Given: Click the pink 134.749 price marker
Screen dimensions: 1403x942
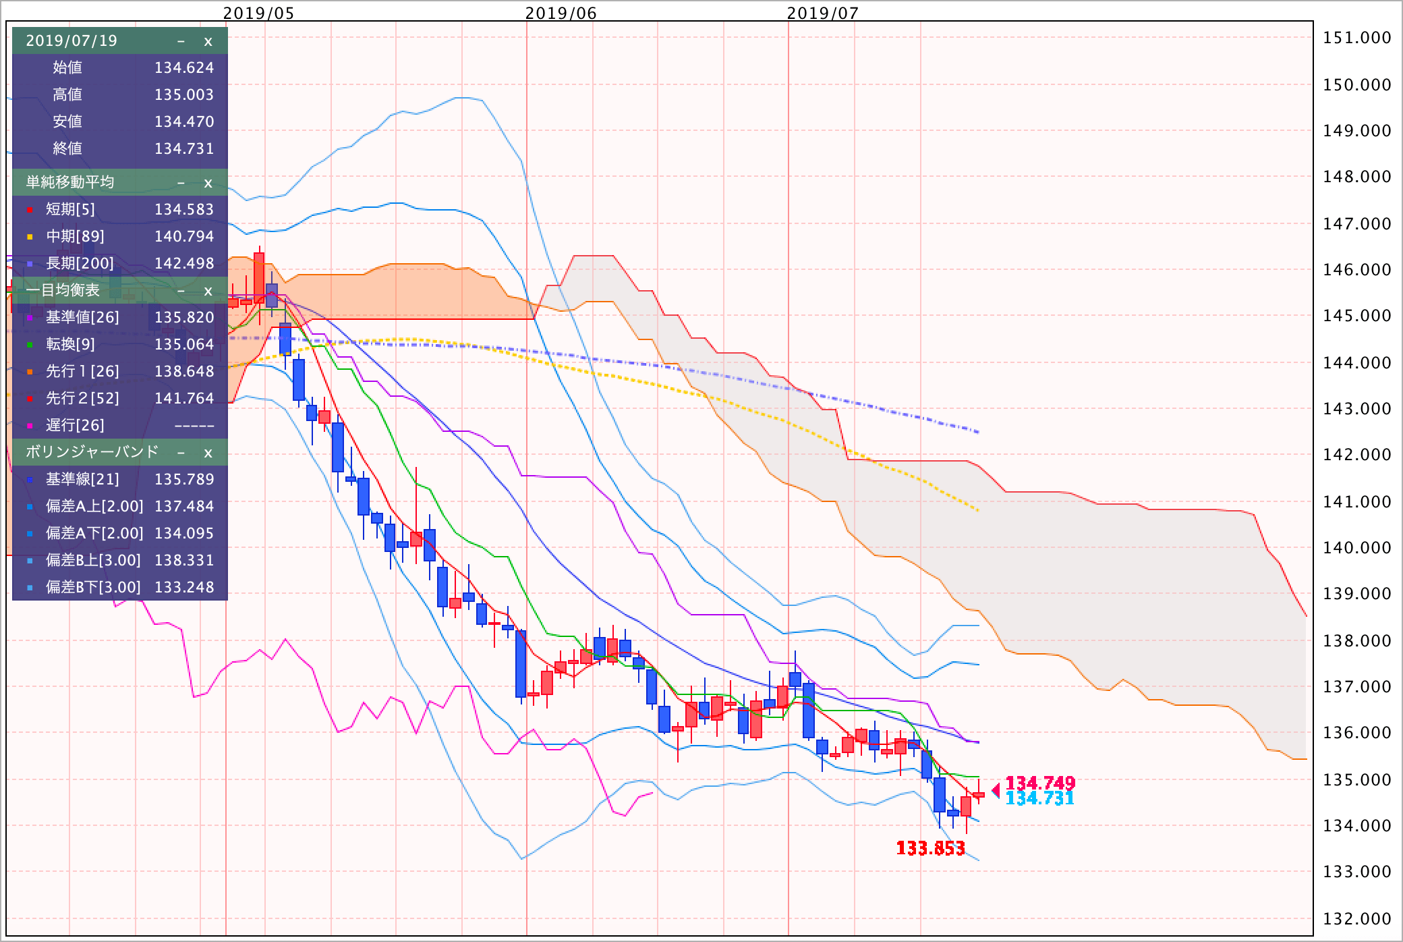Looking at the screenshot, I should click(x=1040, y=783).
